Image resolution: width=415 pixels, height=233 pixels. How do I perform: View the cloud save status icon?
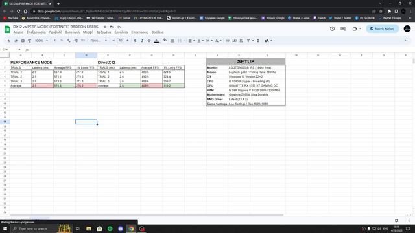[119, 27]
